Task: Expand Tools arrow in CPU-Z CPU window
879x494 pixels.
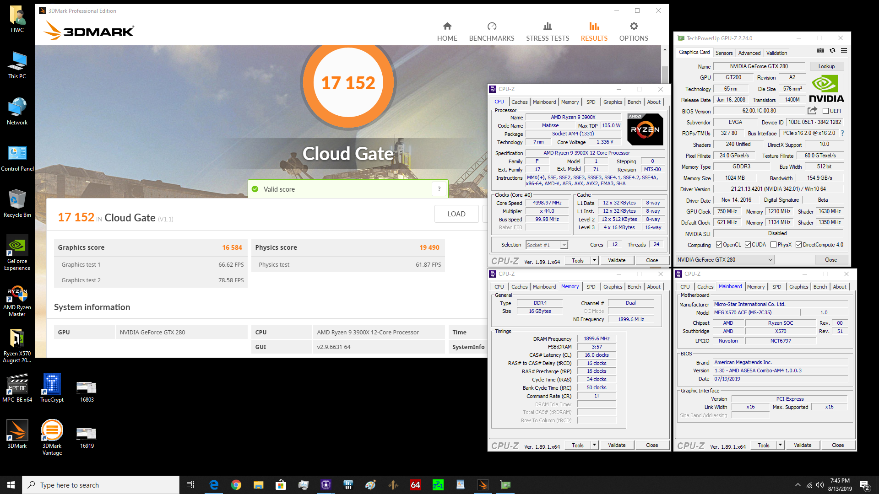Action: point(594,260)
